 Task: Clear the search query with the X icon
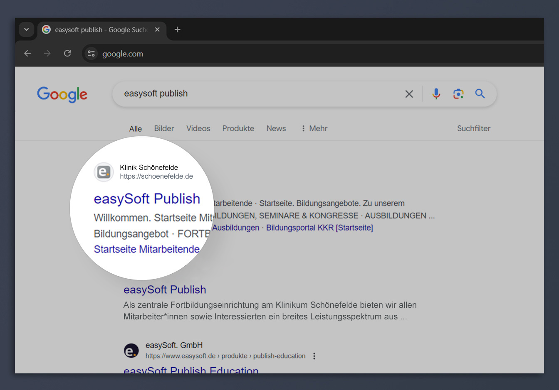(409, 94)
